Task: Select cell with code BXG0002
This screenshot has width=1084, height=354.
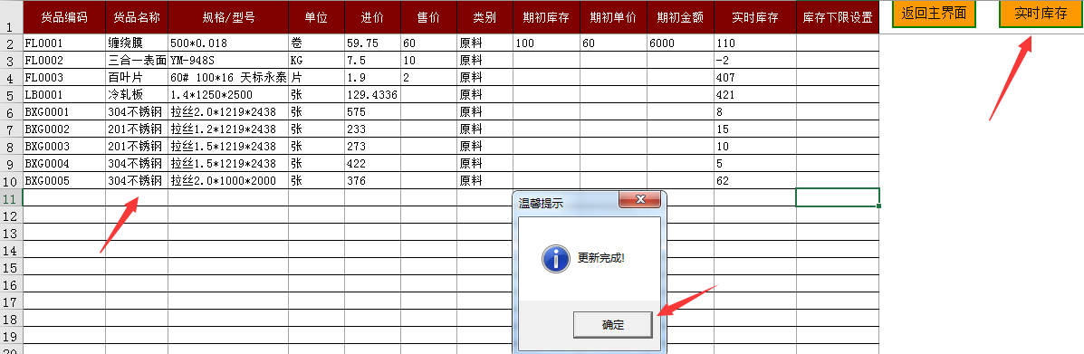Action: [64, 129]
